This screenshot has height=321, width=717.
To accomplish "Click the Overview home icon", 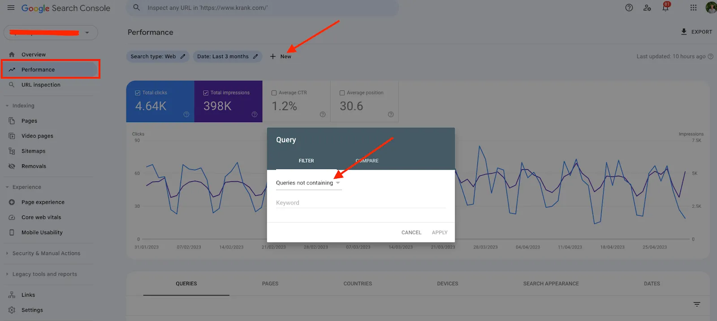I will pos(12,55).
